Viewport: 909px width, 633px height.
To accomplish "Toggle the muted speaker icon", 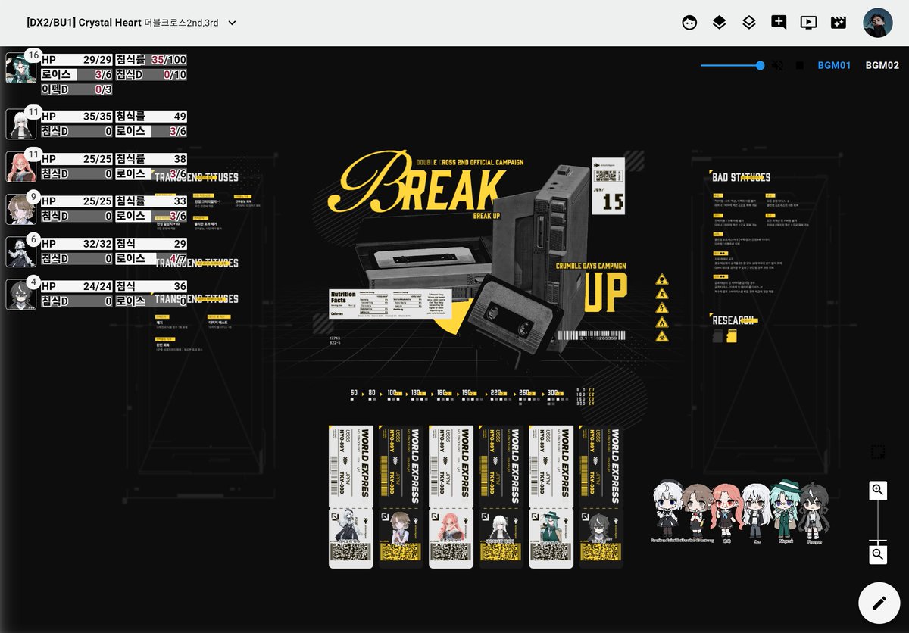I will pyautogui.click(x=777, y=66).
